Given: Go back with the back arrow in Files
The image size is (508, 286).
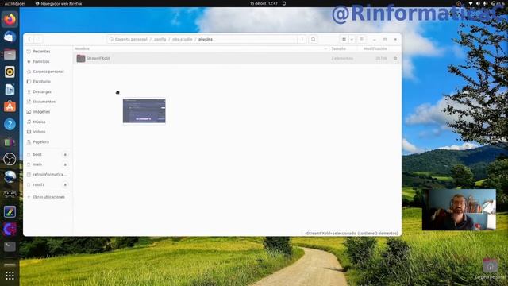Looking at the screenshot, I should tap(29, 39).
